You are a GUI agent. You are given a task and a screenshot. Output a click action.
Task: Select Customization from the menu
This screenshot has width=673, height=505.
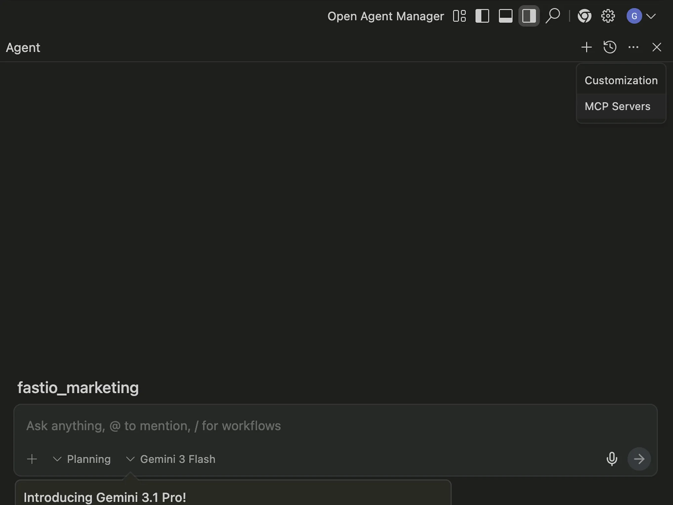coord(621,80)
